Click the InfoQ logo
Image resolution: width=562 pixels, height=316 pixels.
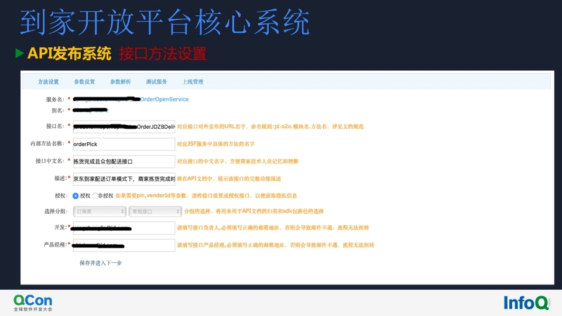(x=526, y=303)
